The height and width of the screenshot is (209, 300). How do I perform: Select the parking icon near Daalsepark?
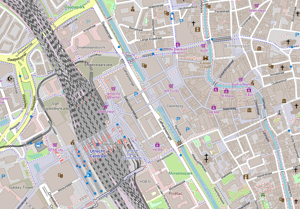(88, 22)
